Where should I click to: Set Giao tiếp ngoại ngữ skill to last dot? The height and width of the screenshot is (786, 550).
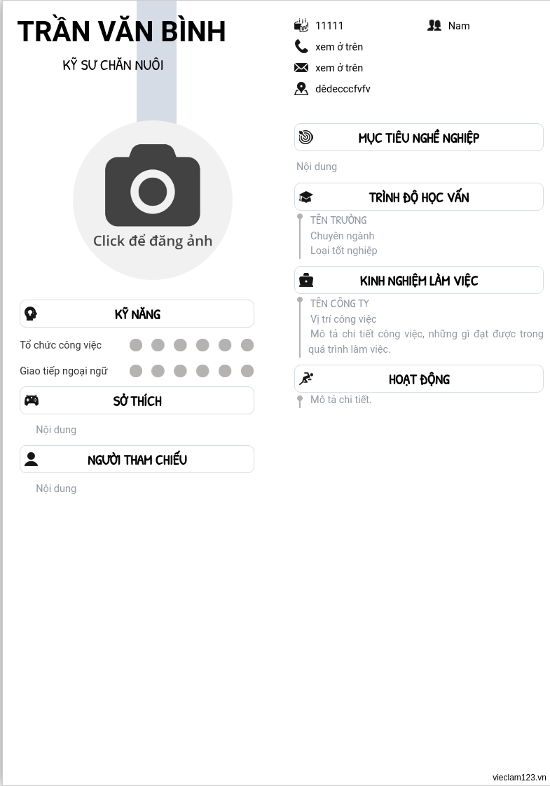pyautogui.click(x=247, y=371)
